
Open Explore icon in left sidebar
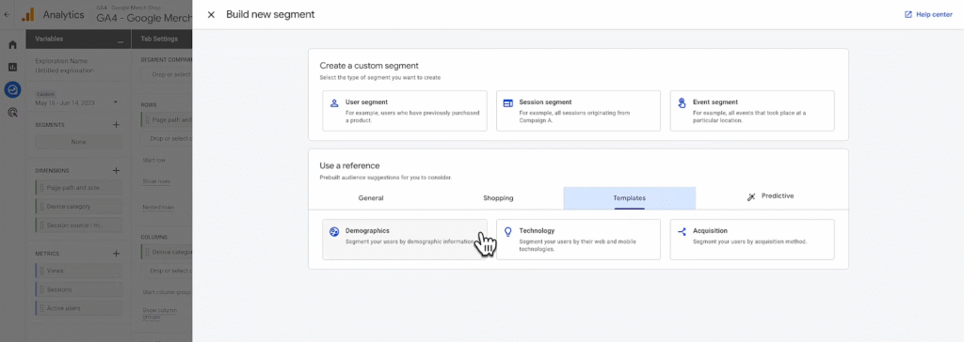(x=12, y=89)
